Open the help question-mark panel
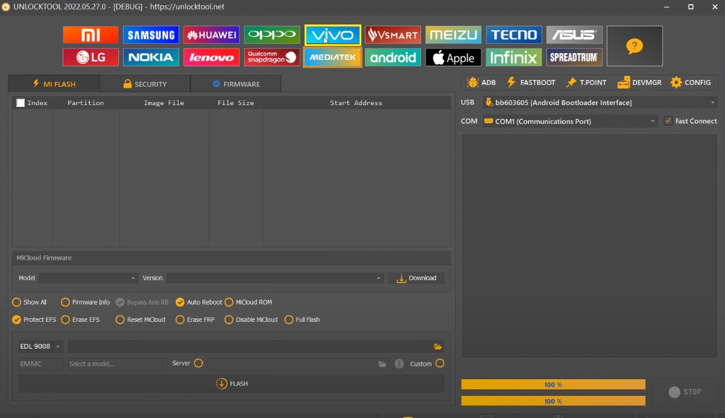 (x=635, y=46)
